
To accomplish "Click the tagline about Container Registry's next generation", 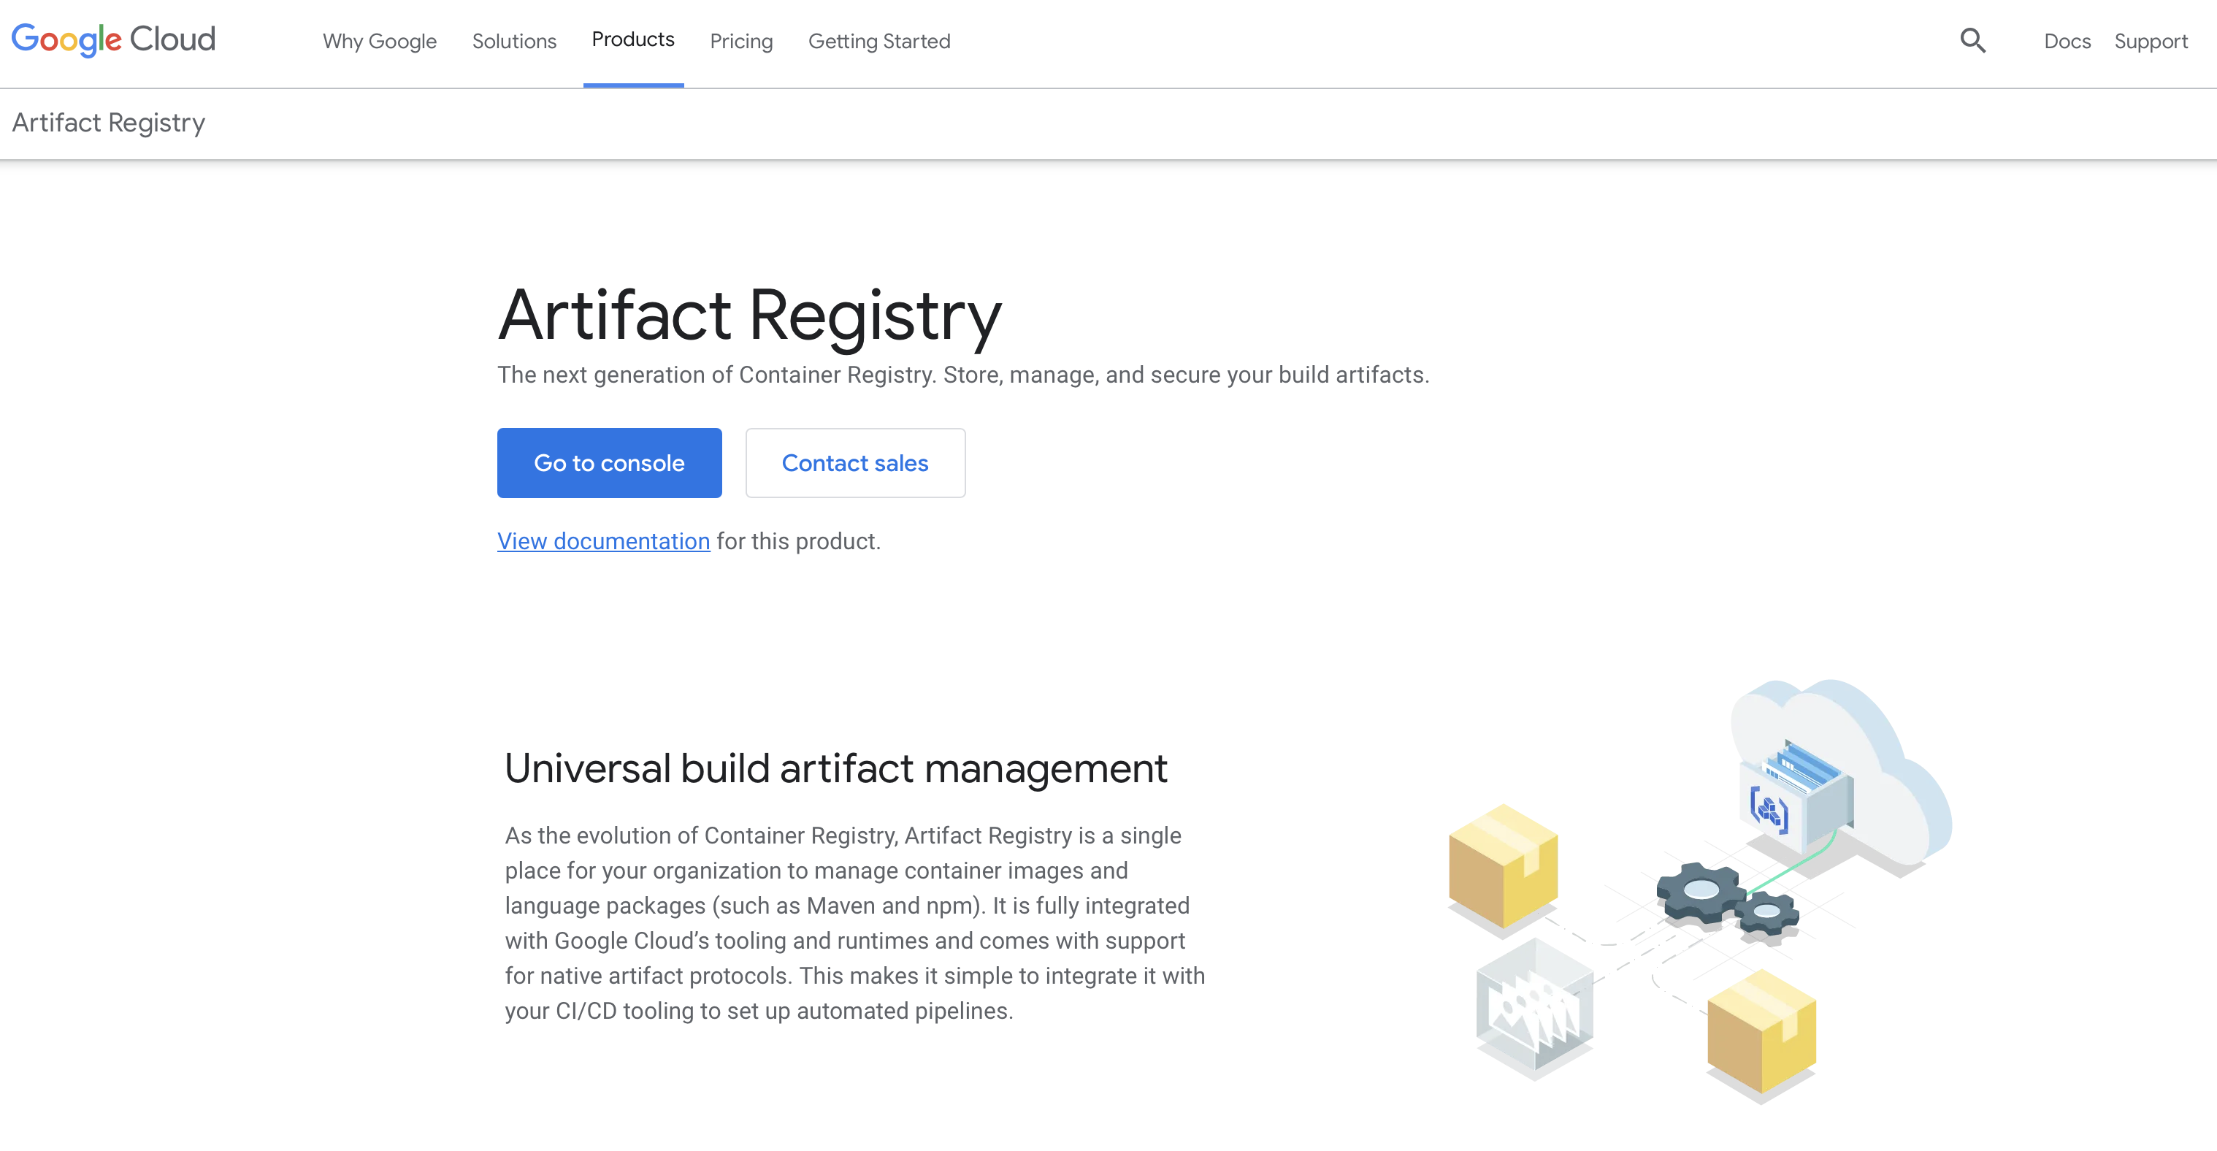I will click(963, 375).
